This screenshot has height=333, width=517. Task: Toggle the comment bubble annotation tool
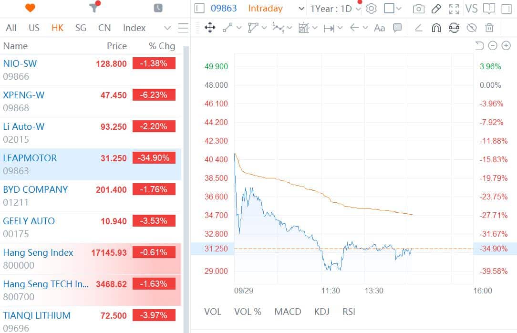pyautogui.click(x=397, y=28)
